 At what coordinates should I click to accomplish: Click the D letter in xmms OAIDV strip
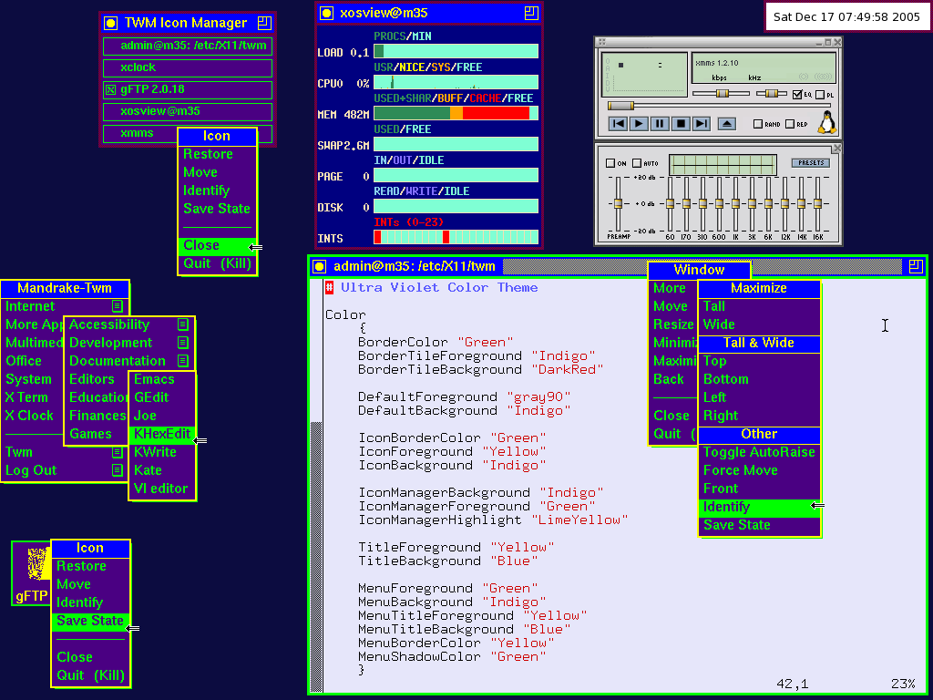(607, 82)
